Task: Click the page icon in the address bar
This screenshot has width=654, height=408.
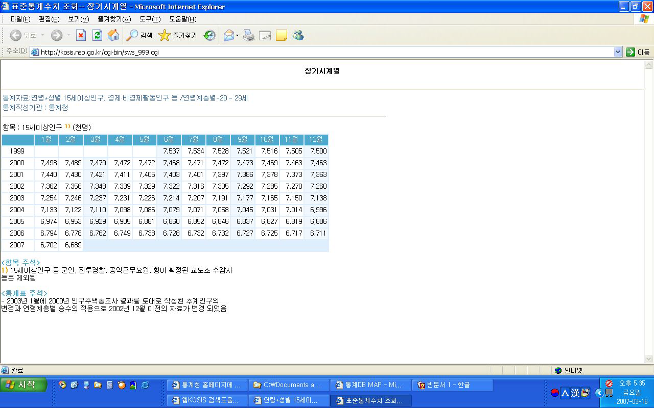Action: tap(35, 52)
